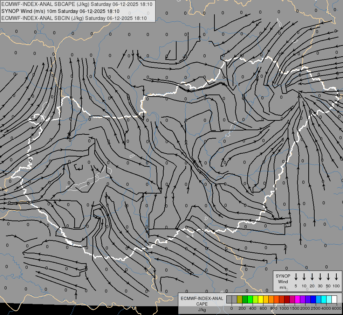Click the wind arrow above the 50 label
This screenshot has height=315, width=343.
pos(328,277)
